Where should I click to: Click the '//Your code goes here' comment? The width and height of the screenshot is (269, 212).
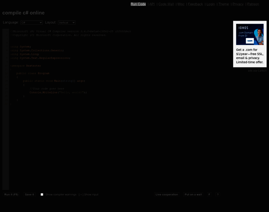pos(47,89)
